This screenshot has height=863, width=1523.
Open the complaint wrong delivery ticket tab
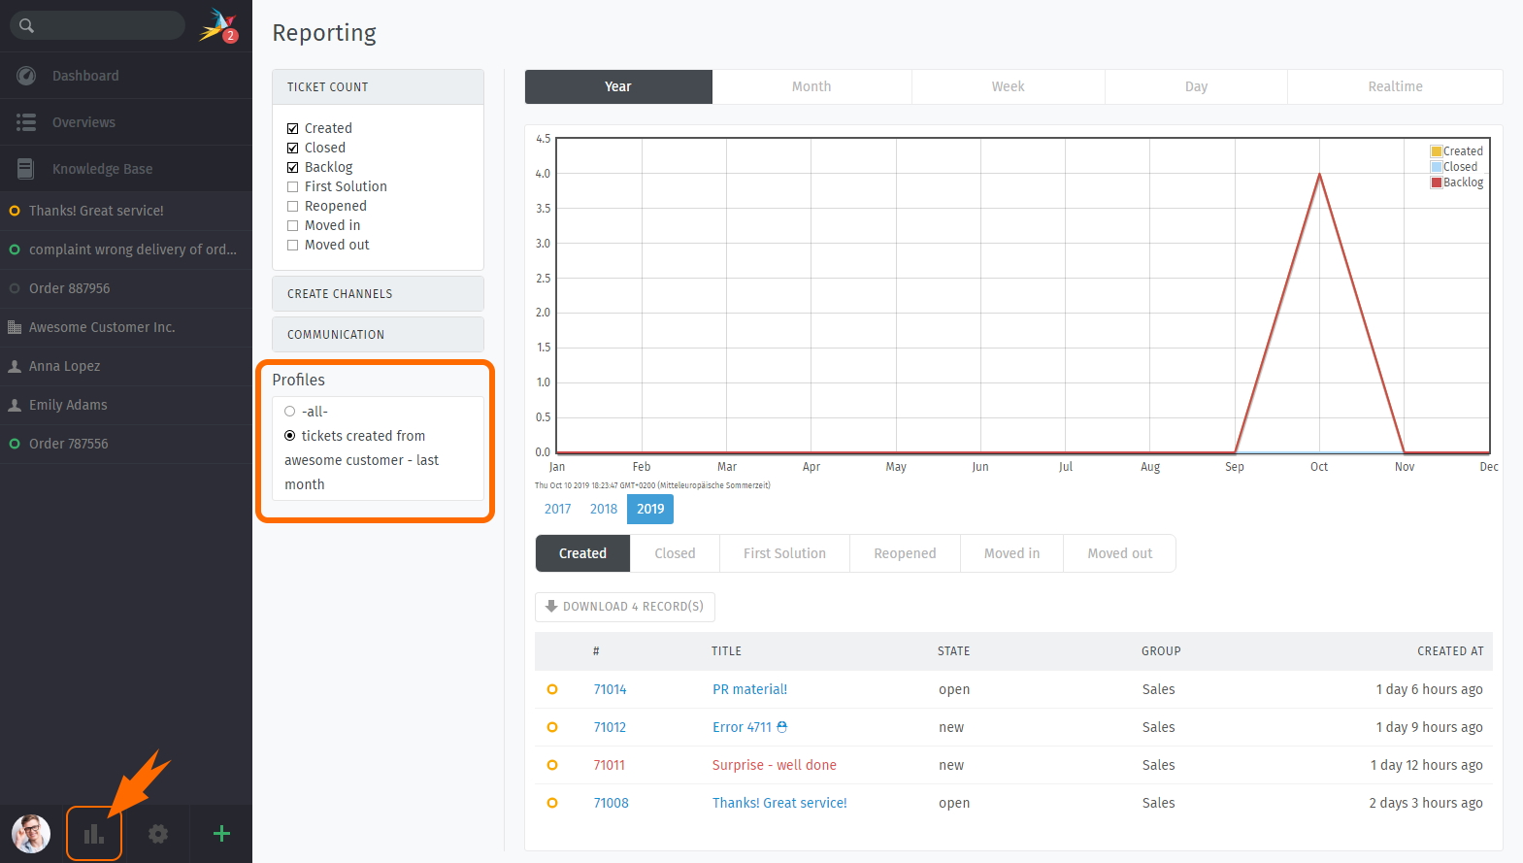[126, 249]
